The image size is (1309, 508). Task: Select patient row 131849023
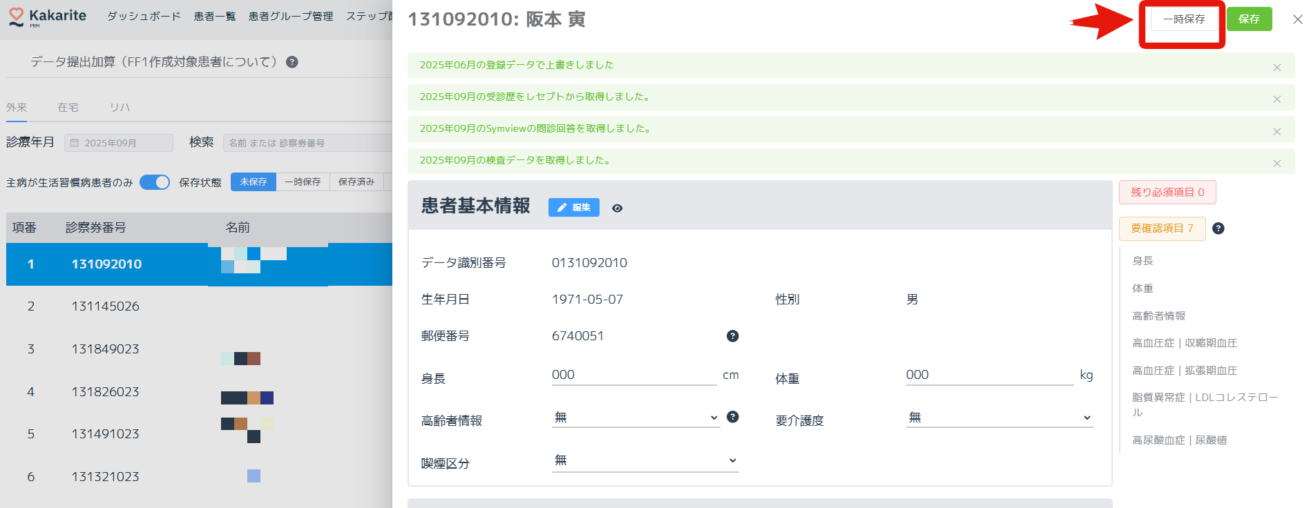200,349
